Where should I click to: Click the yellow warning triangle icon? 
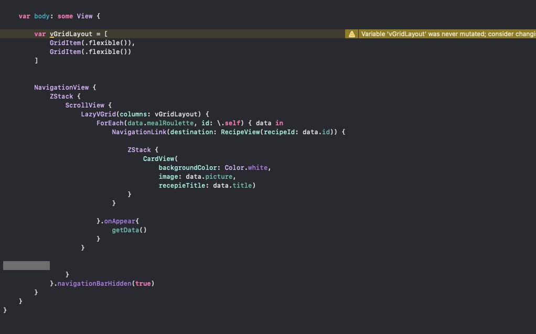pyautogui.click(x=351, y=34)
